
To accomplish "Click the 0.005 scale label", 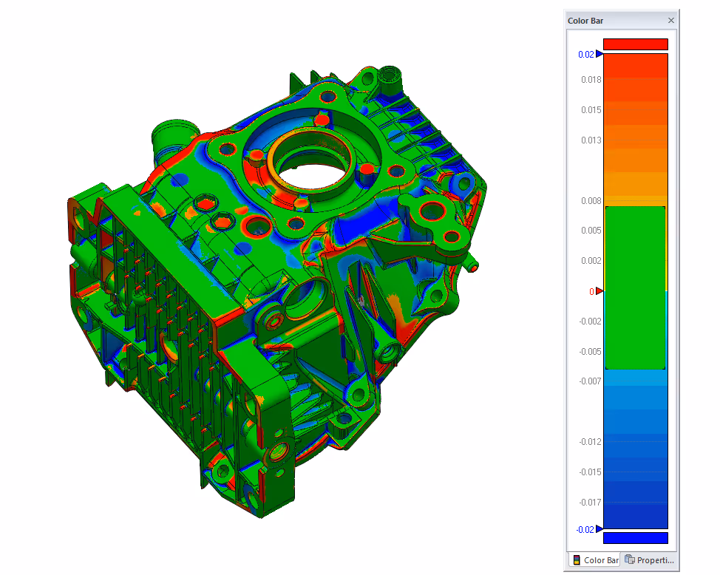I will click(x=591, y=230).
